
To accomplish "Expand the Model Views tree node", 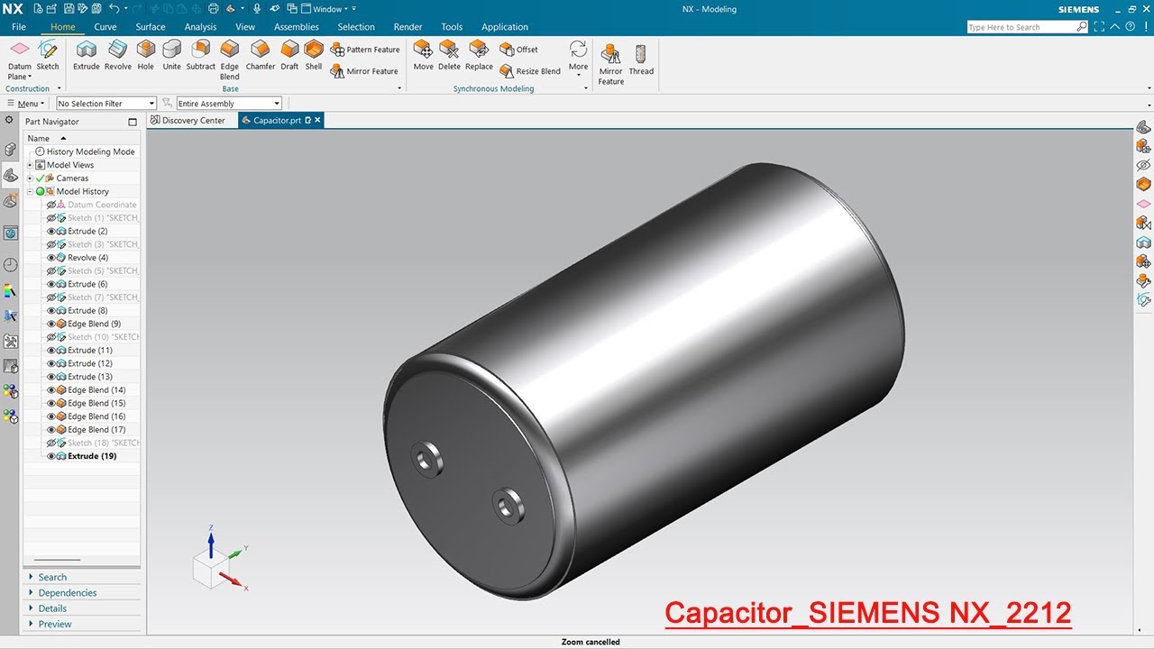I will 30,165.
